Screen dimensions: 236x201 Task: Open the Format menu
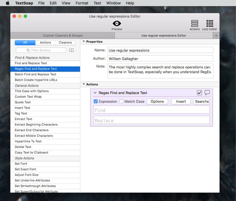click(82, 3)
